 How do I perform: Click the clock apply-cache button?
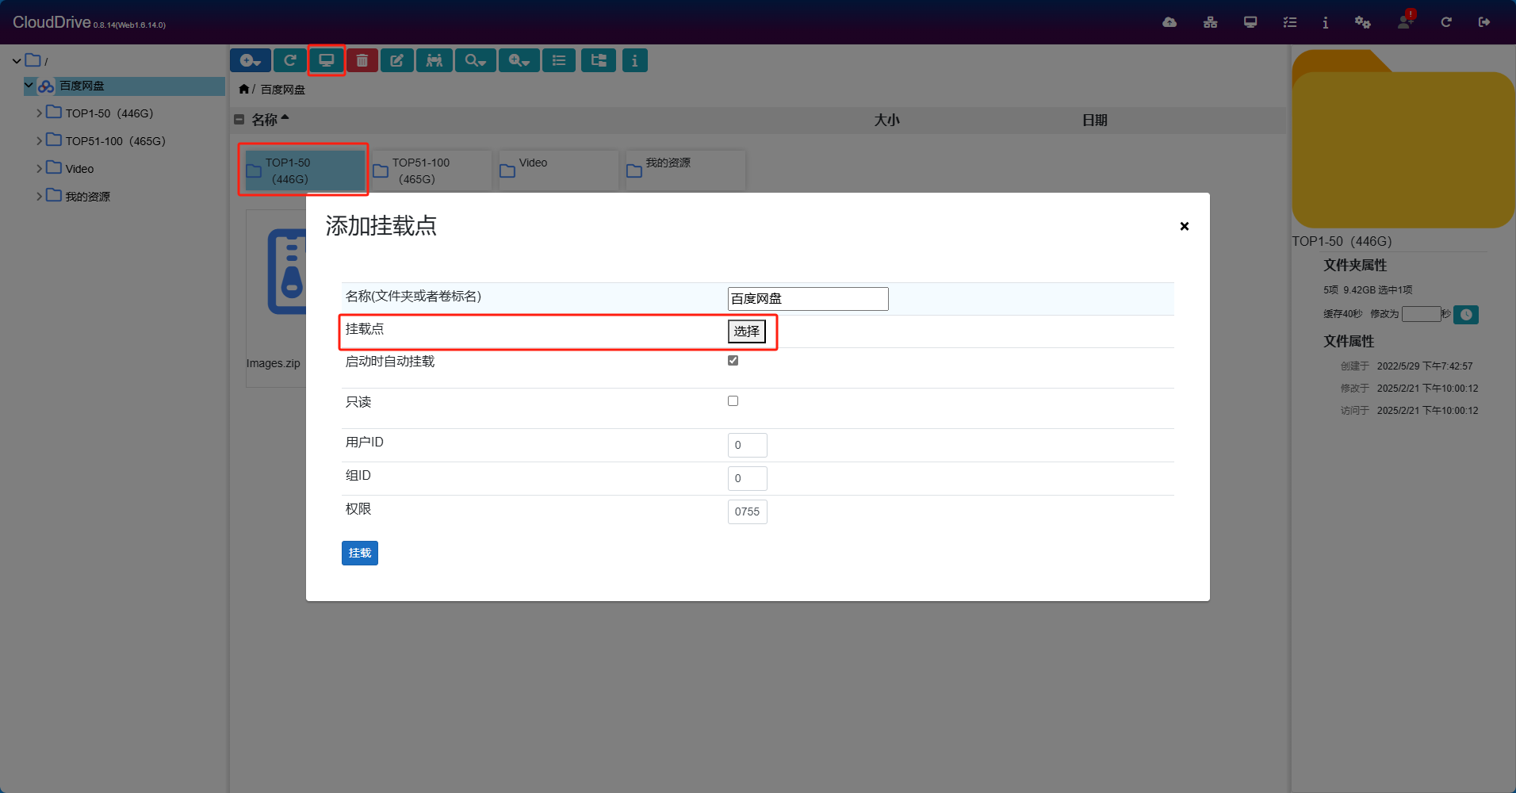1466,315
